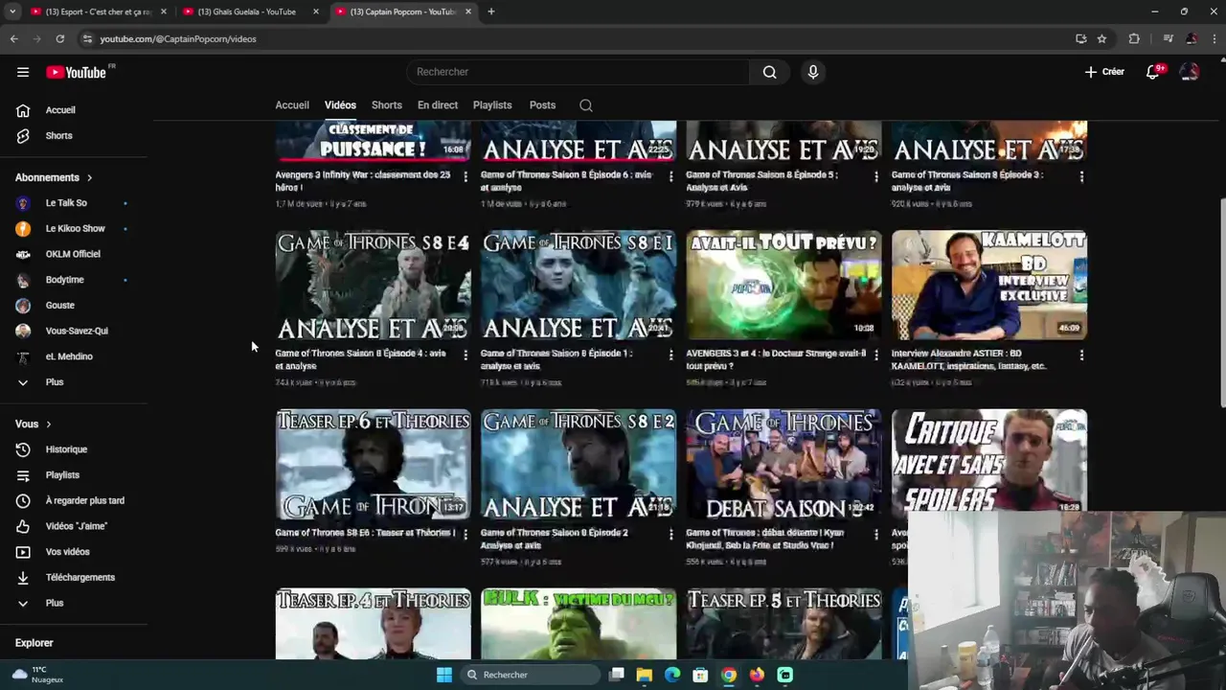Activate voice search microphone
Viewport: 1226px width, 690px height.
(813, 72)
